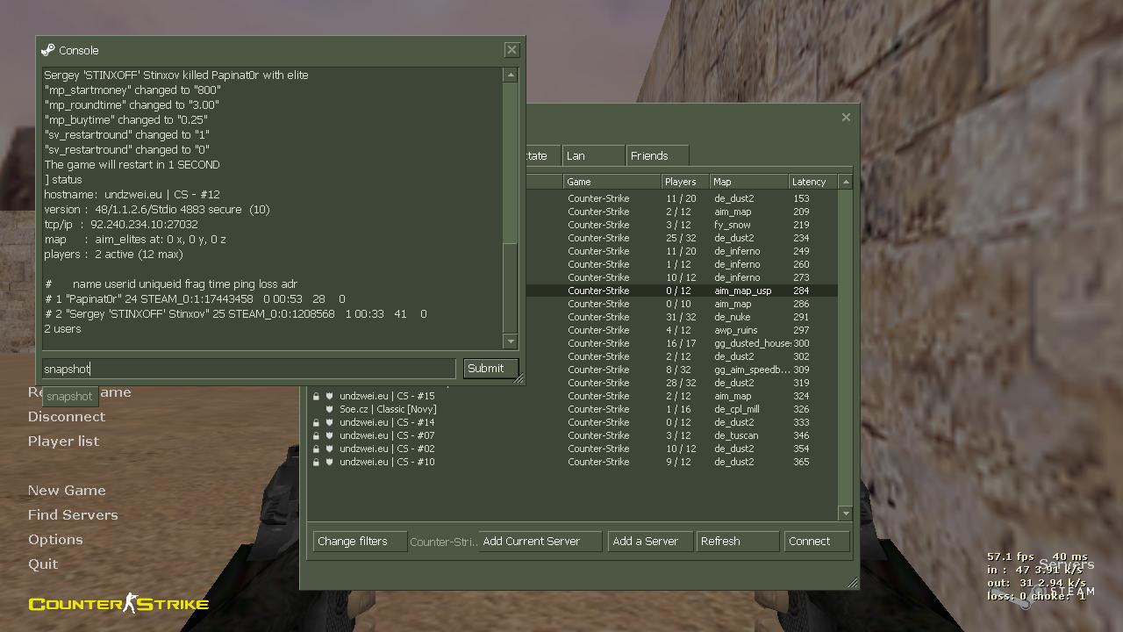This screenshot has width=1123, height=632.
Task: Open Options from the main menu
Action: [x=55, y=540]
